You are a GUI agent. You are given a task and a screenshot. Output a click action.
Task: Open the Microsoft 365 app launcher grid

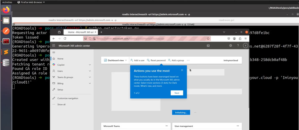click(x=54, y=45)
